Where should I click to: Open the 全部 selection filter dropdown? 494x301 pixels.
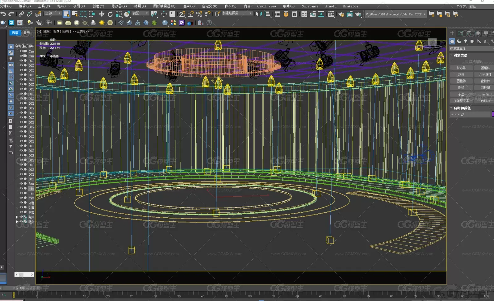(x=53, y=13)
